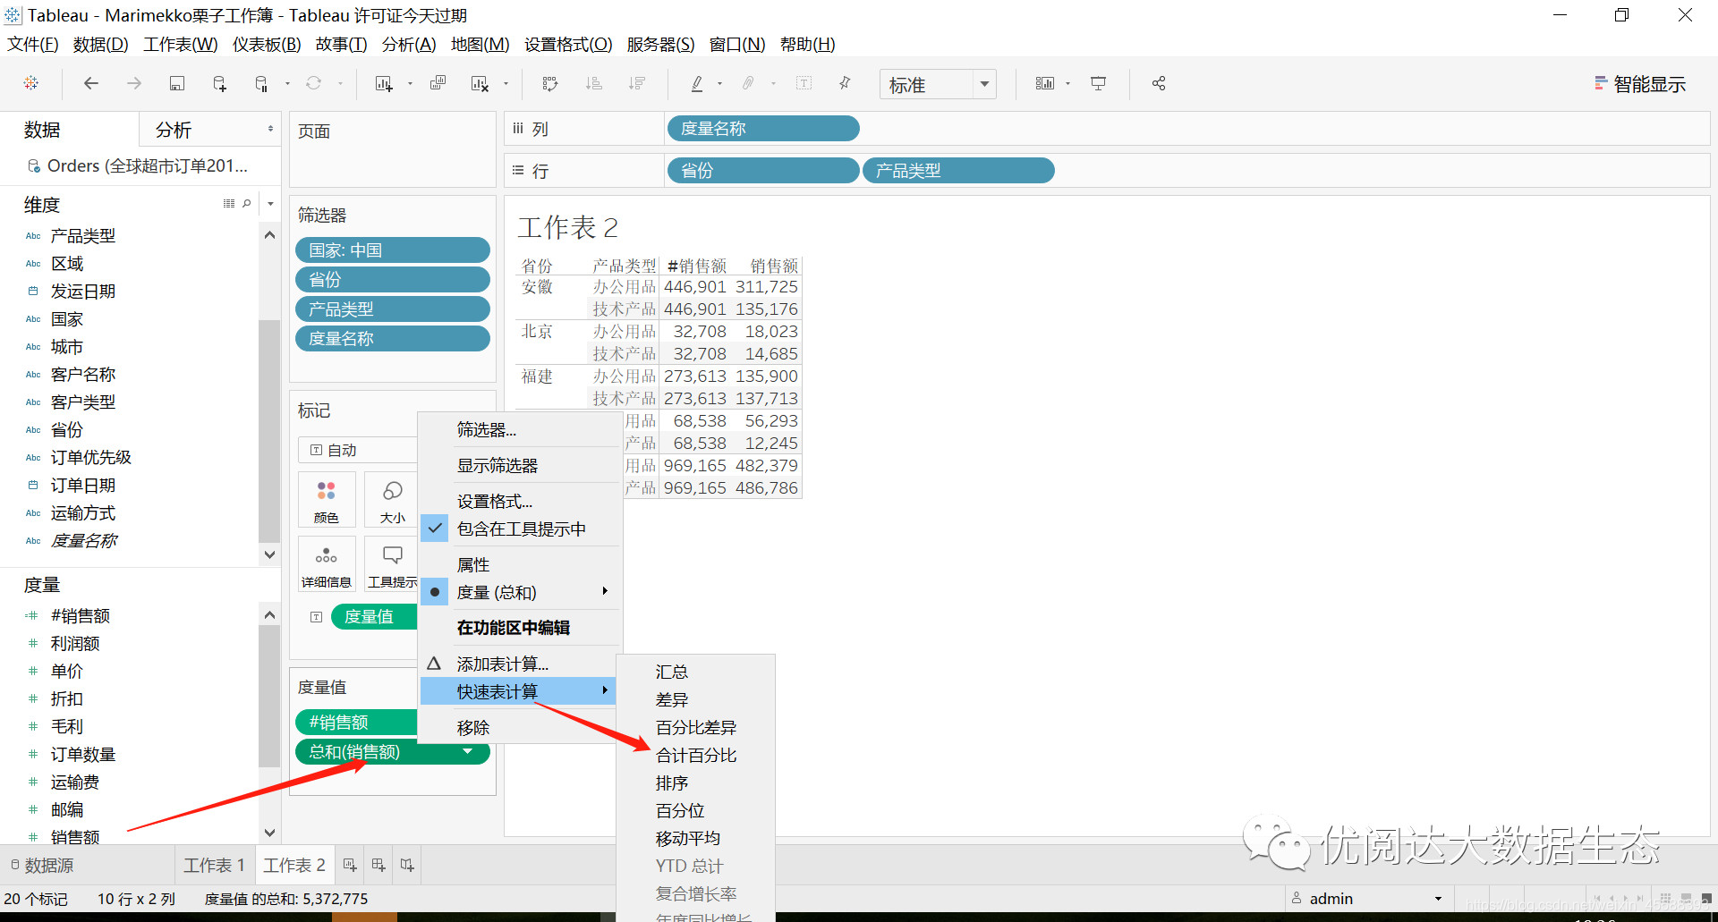
Task: Open the 文件(F) menu
Action: 33,44
